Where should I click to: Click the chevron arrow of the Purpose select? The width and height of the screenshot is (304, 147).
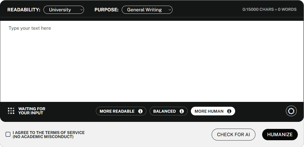(170, 10)
